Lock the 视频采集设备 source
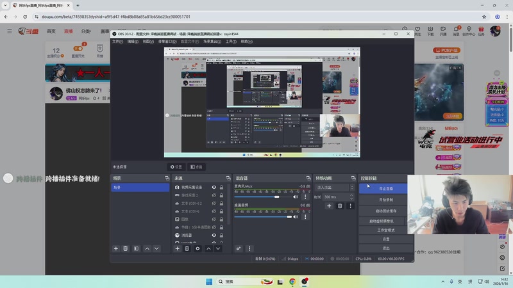The image size is (513, 288). click(222, 188)
